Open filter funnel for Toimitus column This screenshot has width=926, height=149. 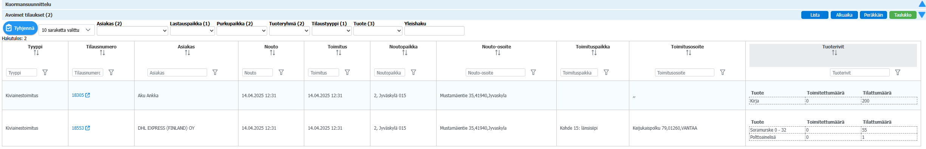pyautogui.click(x=347, y=72)
